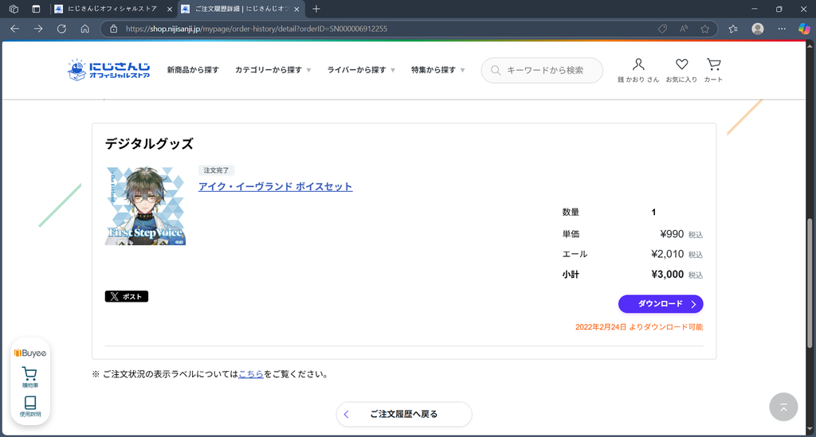The image size is (816, 437).
Task: Open the workspaces icon
Action: point(14,9)
